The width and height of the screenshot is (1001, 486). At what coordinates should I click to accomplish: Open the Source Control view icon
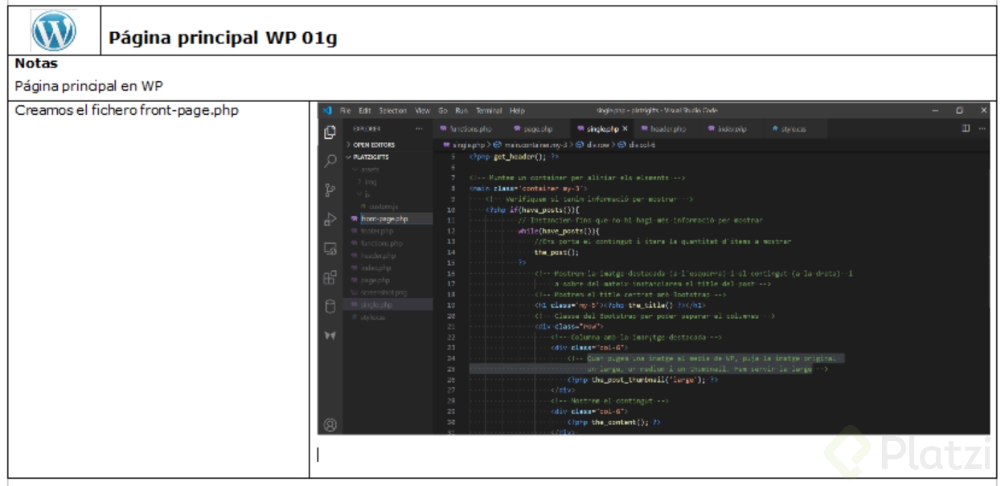(x=329, y=190)
